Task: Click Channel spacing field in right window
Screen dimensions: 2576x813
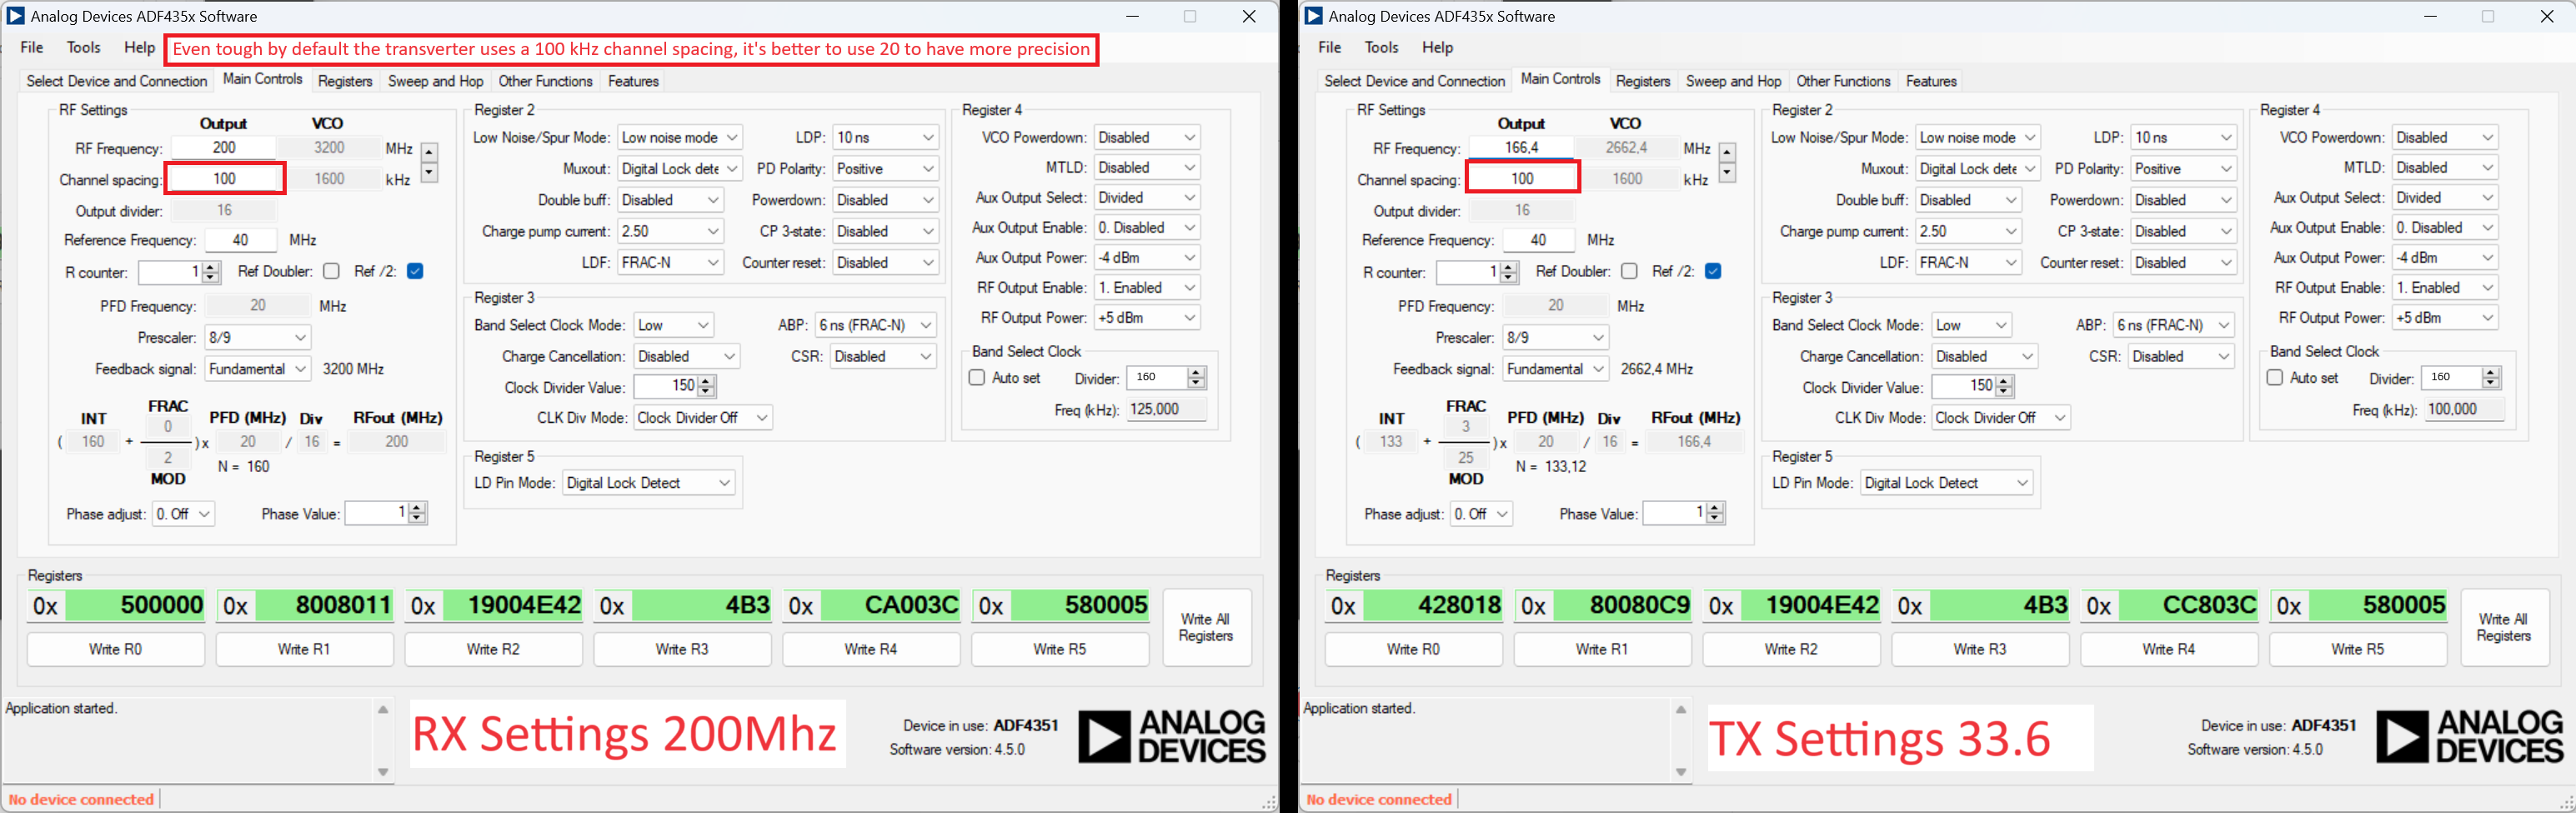Action: [x=1522, y=178]
